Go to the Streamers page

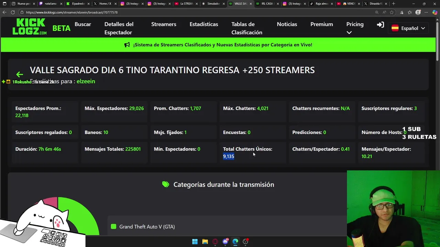pos(164,24)
